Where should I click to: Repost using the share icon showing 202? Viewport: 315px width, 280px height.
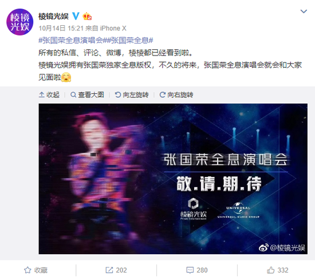point(109,270)
